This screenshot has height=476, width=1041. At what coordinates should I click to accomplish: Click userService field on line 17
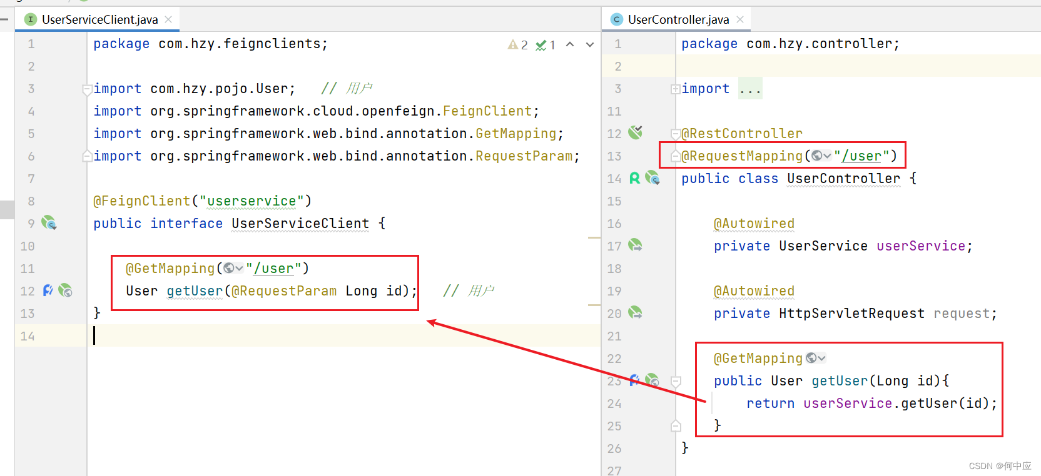tap(921, 246)
